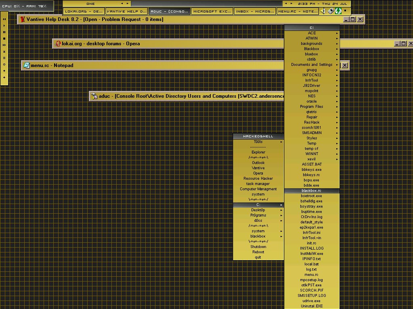Switch to the INBOX - MICROS... taskbar button

pos(255,11)
